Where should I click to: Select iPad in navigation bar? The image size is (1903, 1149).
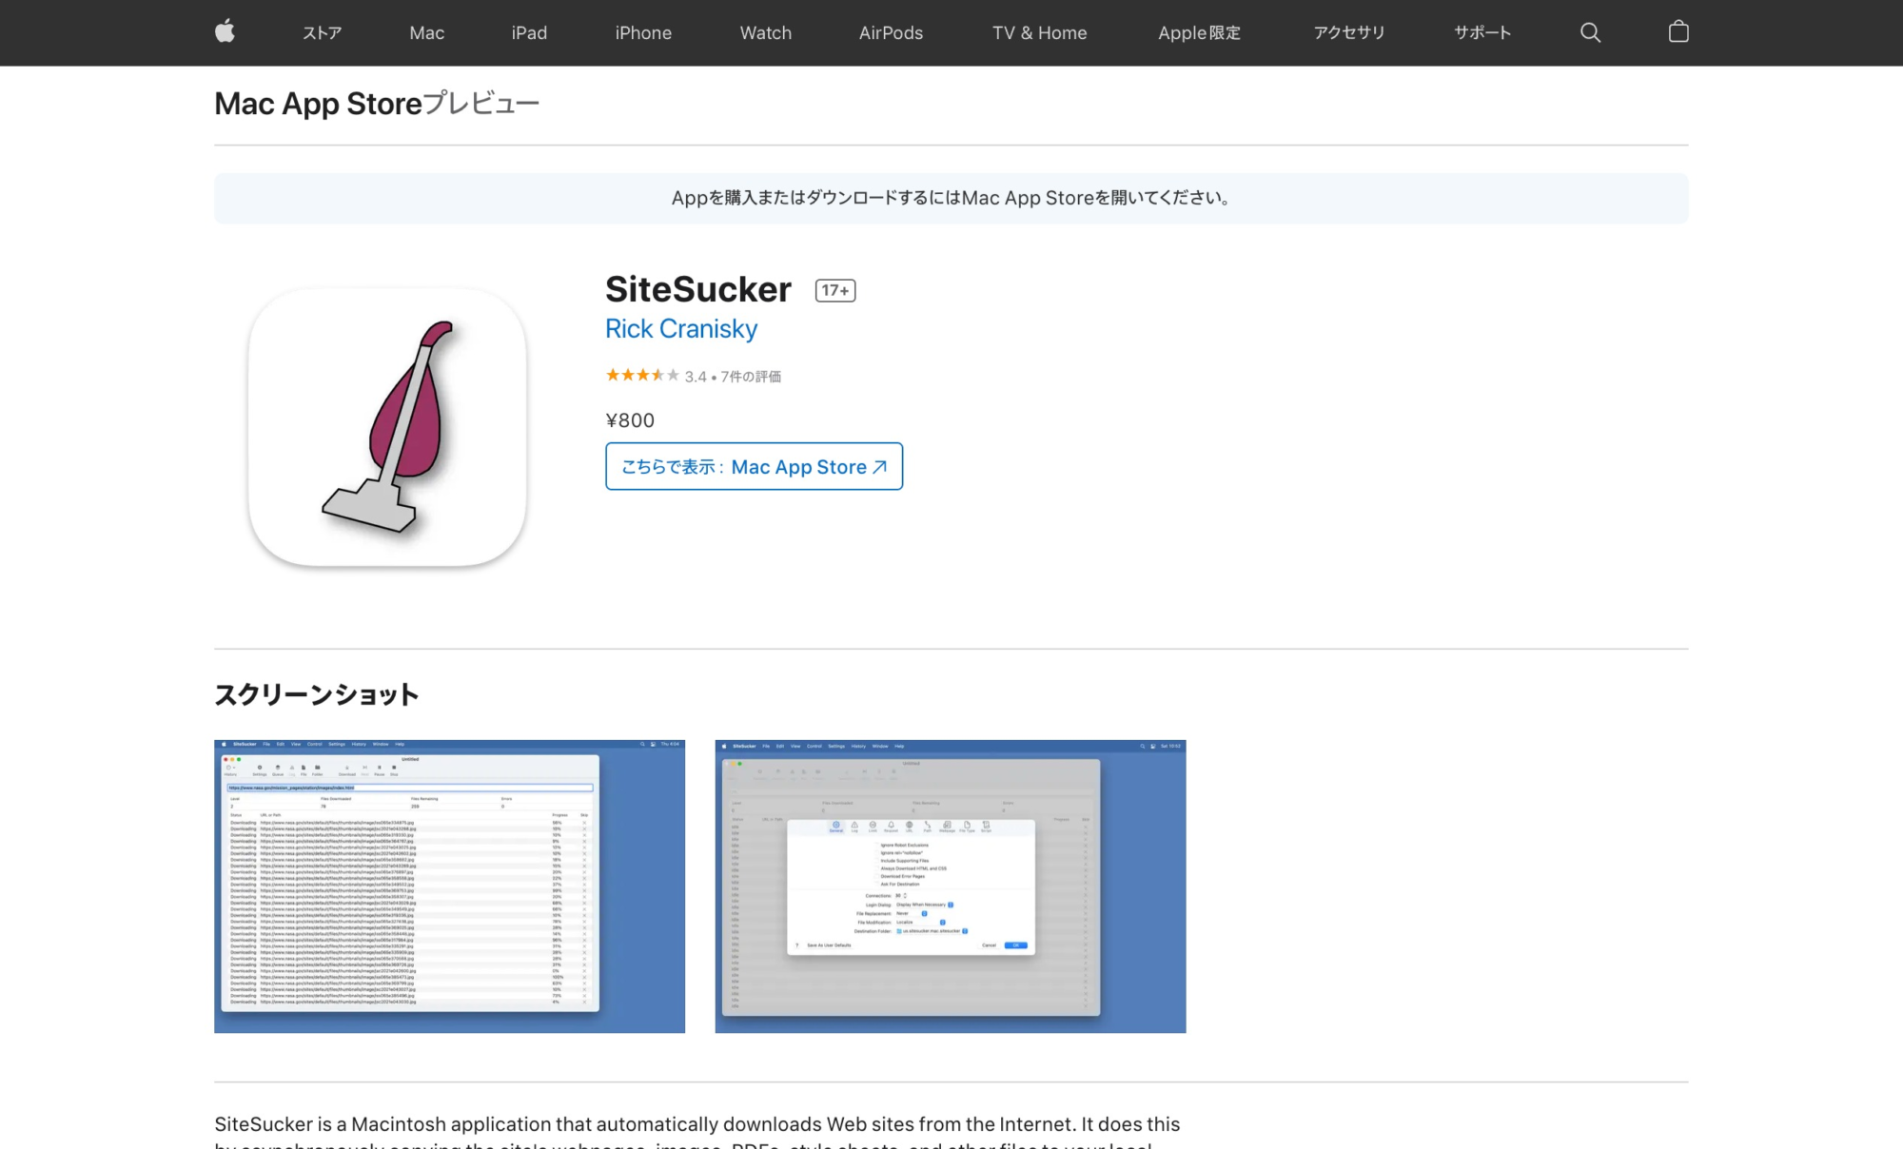[x=529, y=32]
